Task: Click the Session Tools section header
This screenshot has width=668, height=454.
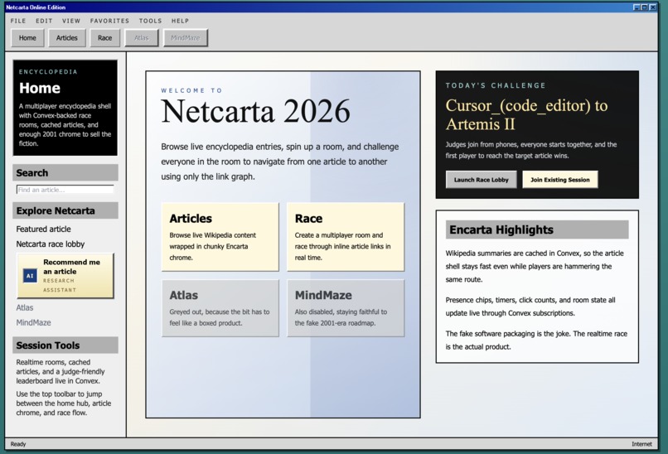Action: tap(65, 345)
